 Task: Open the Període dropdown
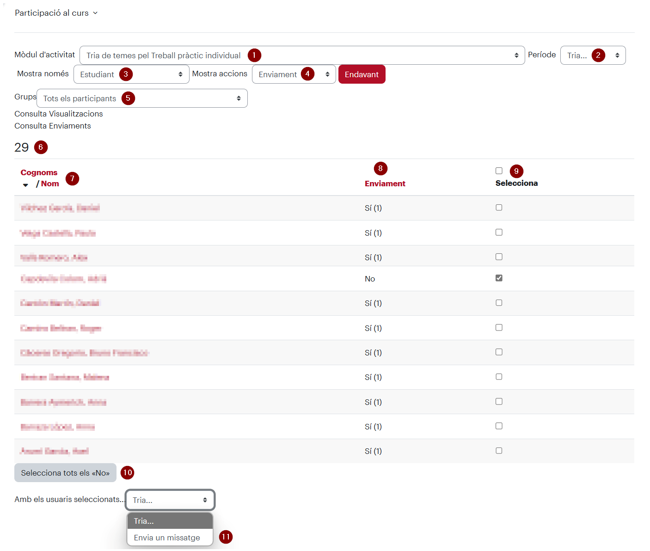[593, 55]
